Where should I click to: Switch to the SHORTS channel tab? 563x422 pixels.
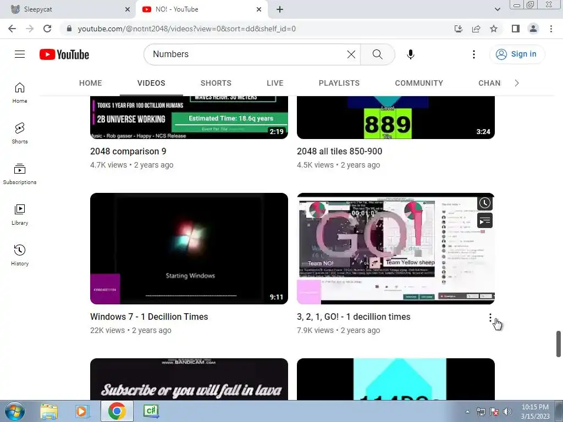pos(216,83)
